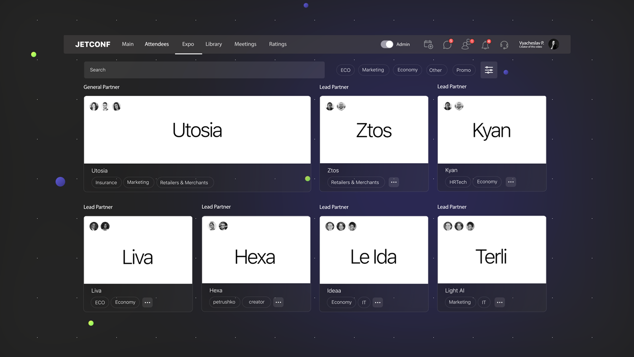Viewport: 634px width, 357px height.
Task: Click the Insurance tag on Utosia
Action: pyautogui.click(x=106, y=183)
